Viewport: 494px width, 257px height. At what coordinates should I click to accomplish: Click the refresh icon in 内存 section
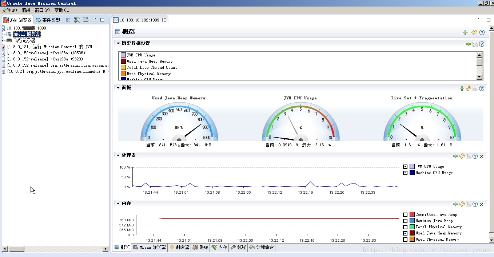click(x=462, y=204)
